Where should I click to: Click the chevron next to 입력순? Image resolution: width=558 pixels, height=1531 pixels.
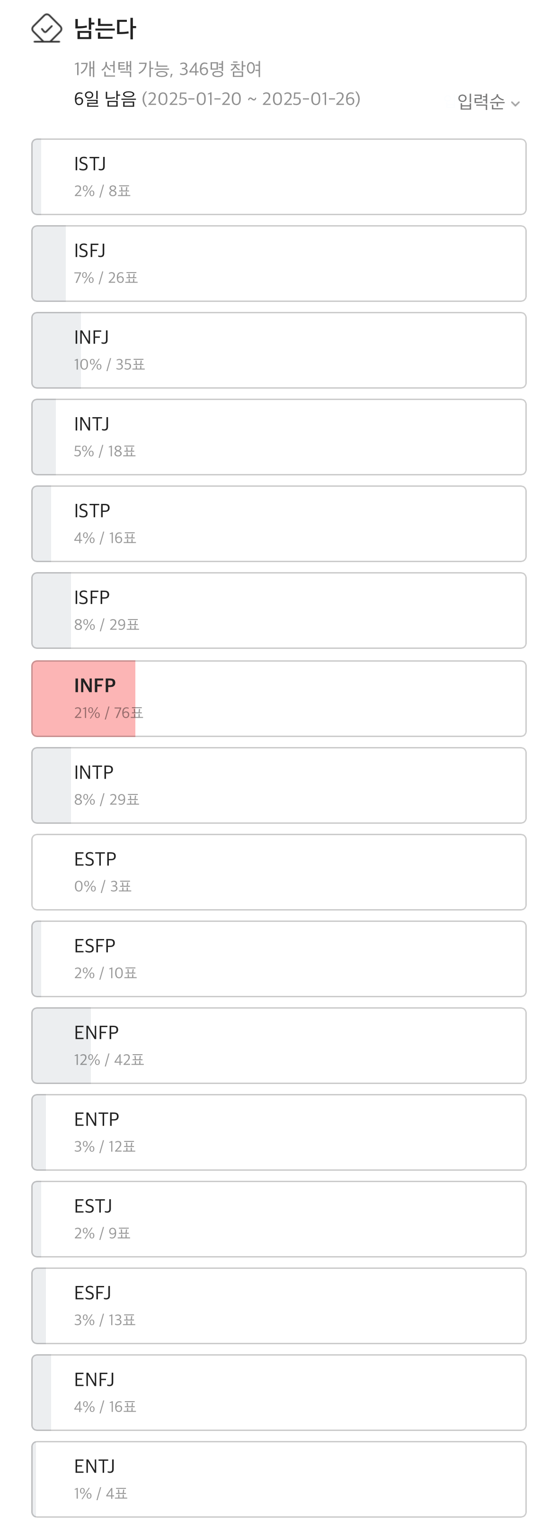[x=515, y=103]
